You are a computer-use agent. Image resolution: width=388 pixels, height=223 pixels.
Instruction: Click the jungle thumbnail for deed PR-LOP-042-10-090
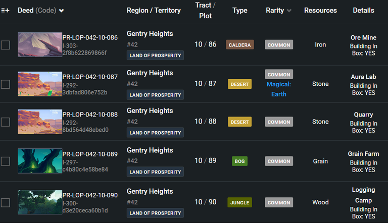click(39, 202)
